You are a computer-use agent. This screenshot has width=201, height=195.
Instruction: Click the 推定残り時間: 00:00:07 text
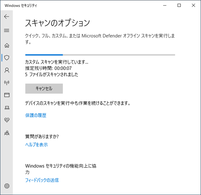(x=48, y=68)
